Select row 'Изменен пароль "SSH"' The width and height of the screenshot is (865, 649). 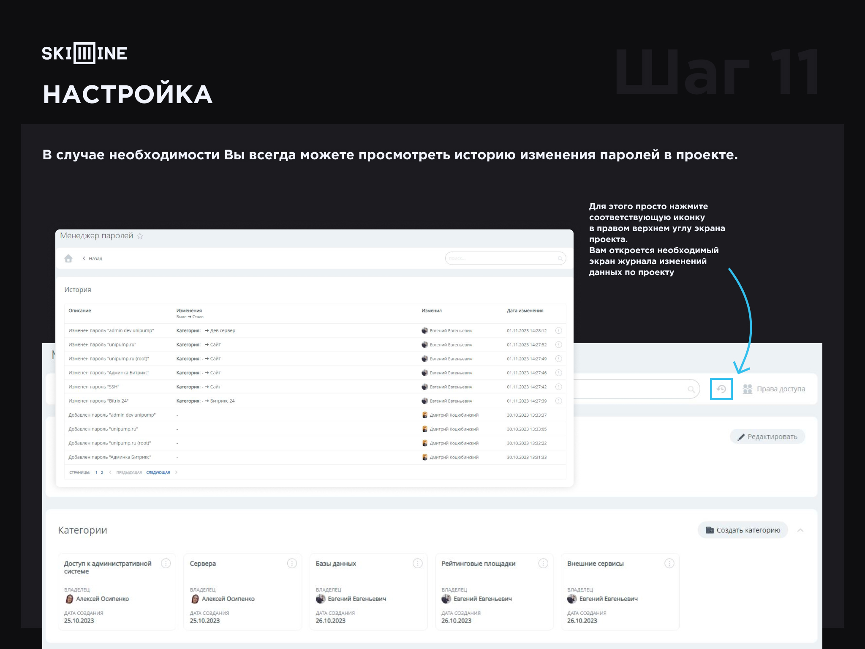coord(315,387)
